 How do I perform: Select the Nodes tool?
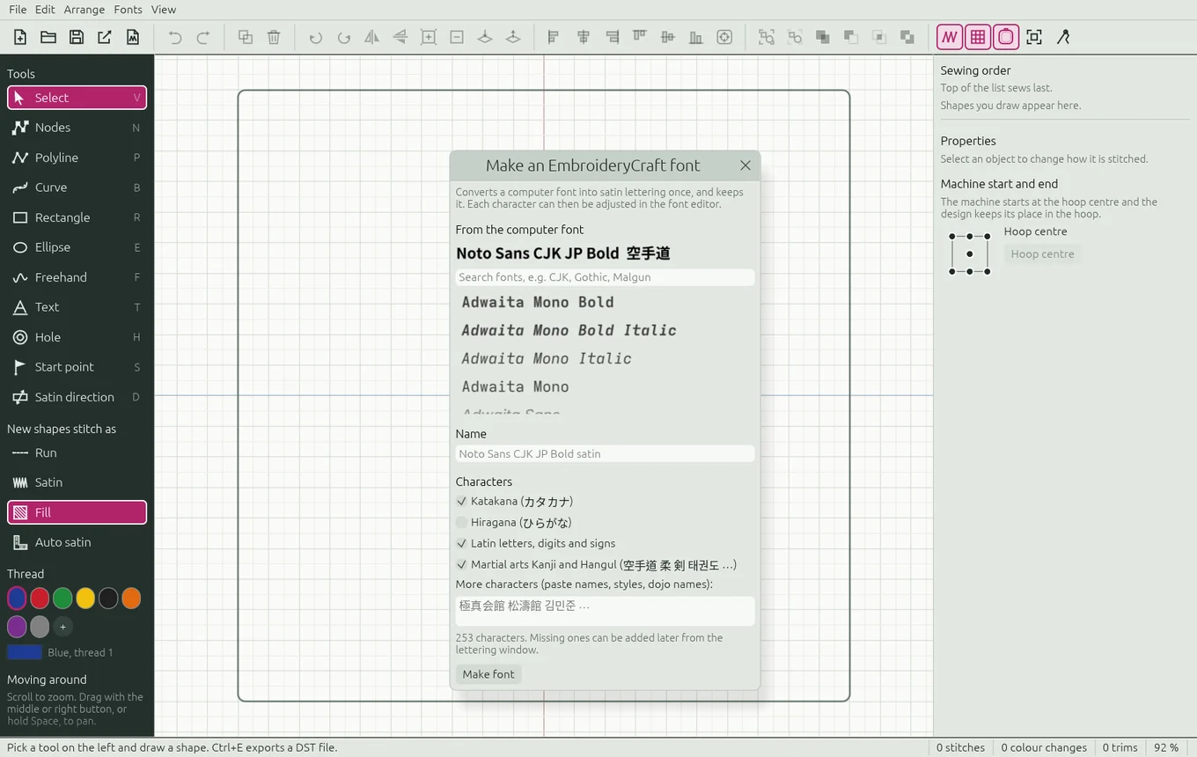77,128
